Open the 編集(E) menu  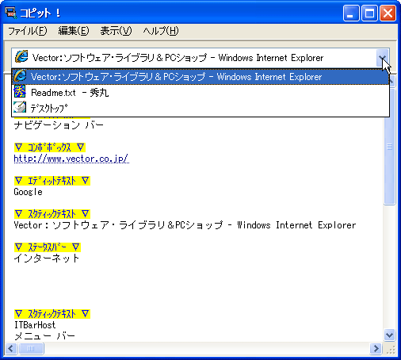tap(74, 31)
